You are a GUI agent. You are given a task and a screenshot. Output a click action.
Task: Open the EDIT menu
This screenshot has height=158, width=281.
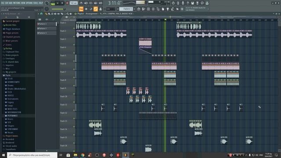(7, 3)
